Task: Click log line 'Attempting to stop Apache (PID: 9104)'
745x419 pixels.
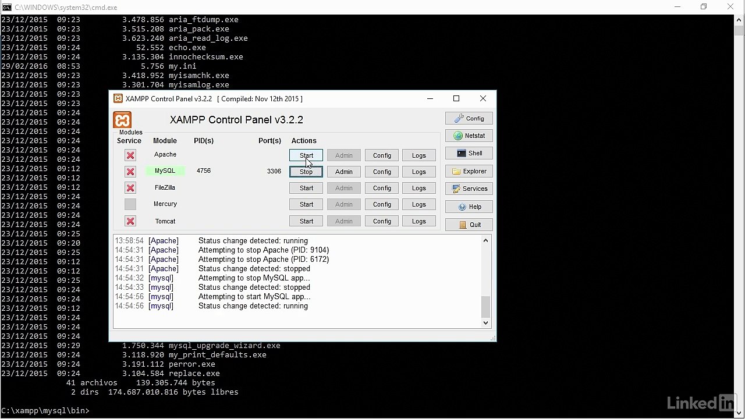Action: (264, 250)
